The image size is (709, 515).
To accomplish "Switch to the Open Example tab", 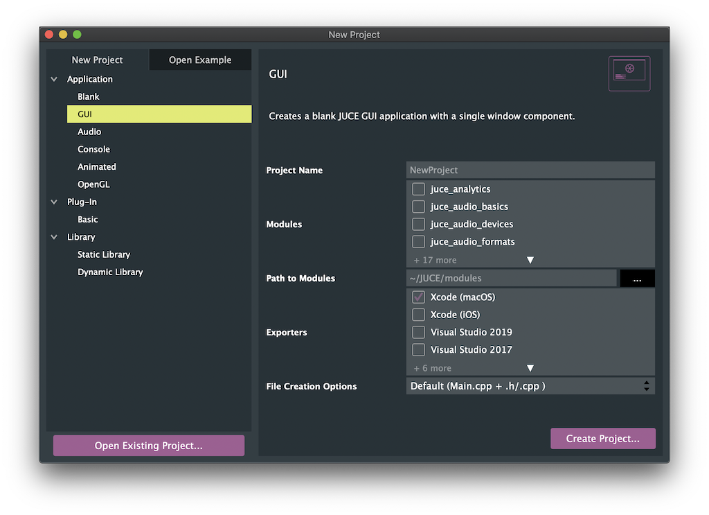I will 200,60.
